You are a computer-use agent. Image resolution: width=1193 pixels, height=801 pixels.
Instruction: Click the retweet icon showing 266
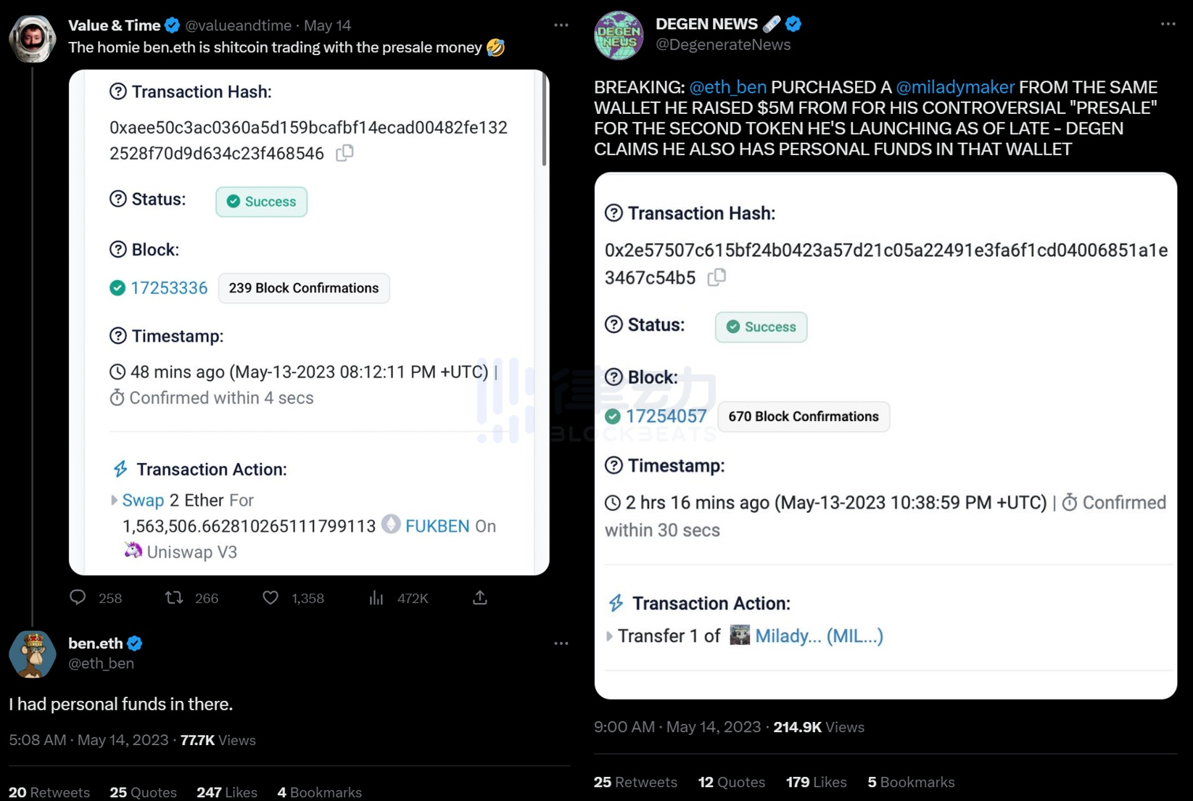point(174,598)
